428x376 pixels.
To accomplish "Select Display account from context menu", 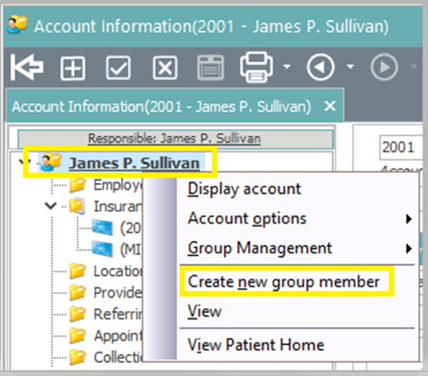I will click(x=244, y=189).
